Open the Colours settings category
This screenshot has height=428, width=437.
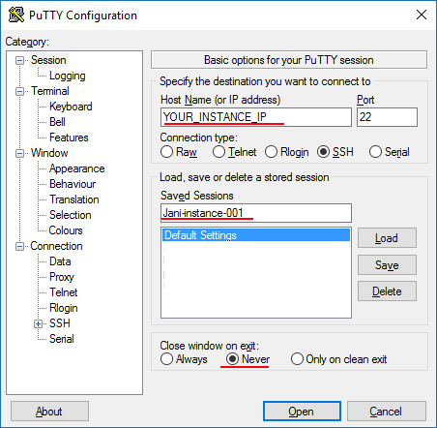(x=66, y=230)
